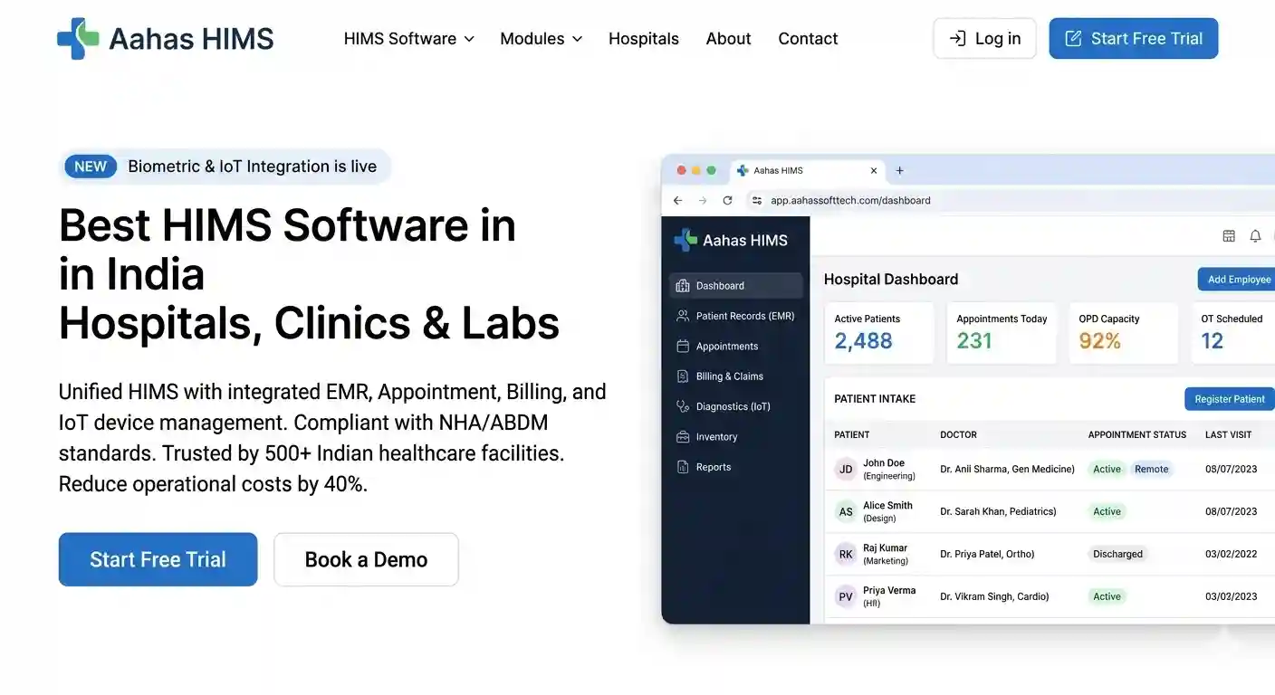Click the PV avatar for Priya Verma
1275x695 pixels.
pyautogui.click(x=846, y=596)
